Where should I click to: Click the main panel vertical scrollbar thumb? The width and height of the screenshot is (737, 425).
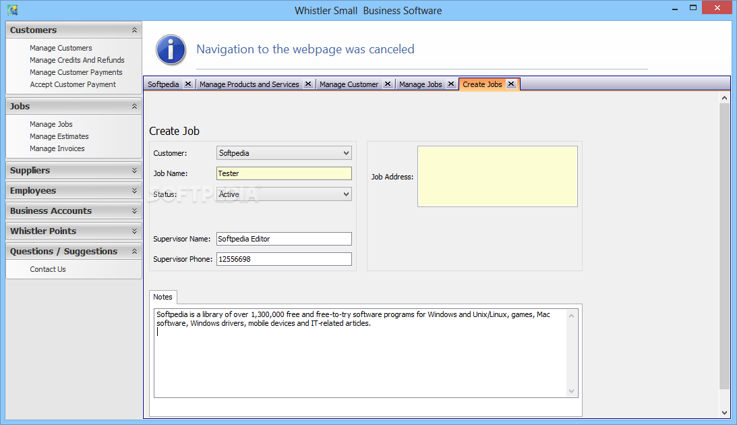(x=724, y=246)
